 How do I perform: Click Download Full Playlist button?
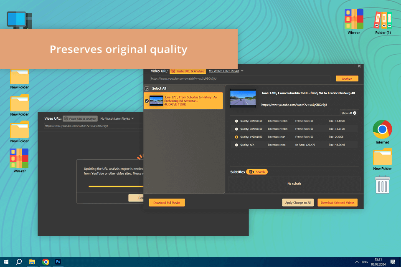click(167, 203)
